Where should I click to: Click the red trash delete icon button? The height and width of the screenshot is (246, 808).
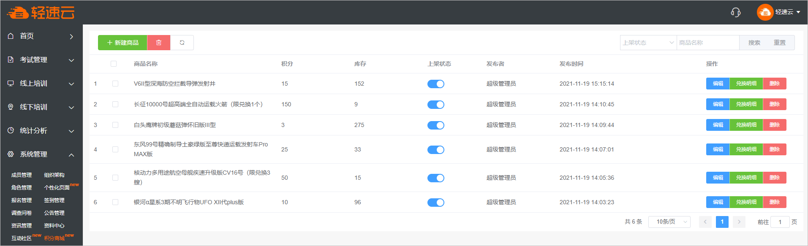tap(159, 43)
